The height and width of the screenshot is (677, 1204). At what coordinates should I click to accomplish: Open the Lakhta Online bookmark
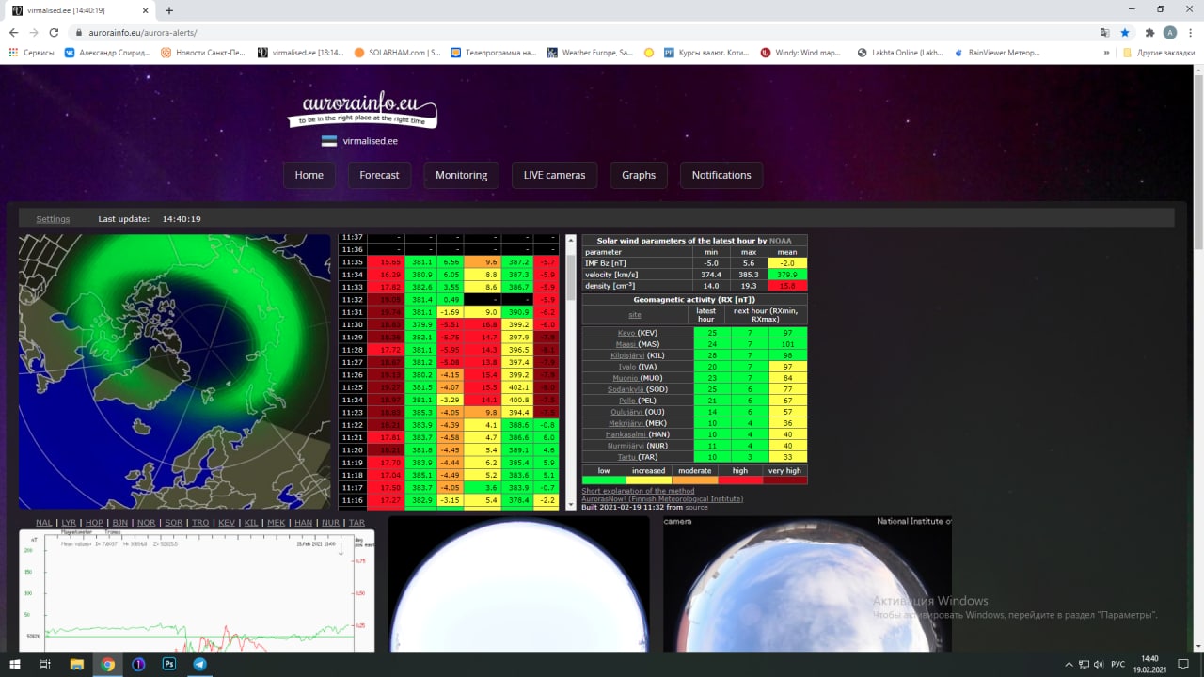pos(900,53)
